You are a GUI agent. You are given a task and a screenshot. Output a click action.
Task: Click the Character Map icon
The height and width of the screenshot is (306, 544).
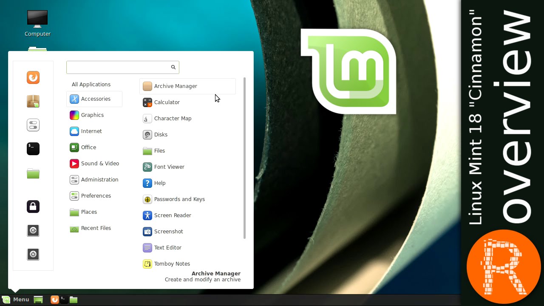click(147, 119)
